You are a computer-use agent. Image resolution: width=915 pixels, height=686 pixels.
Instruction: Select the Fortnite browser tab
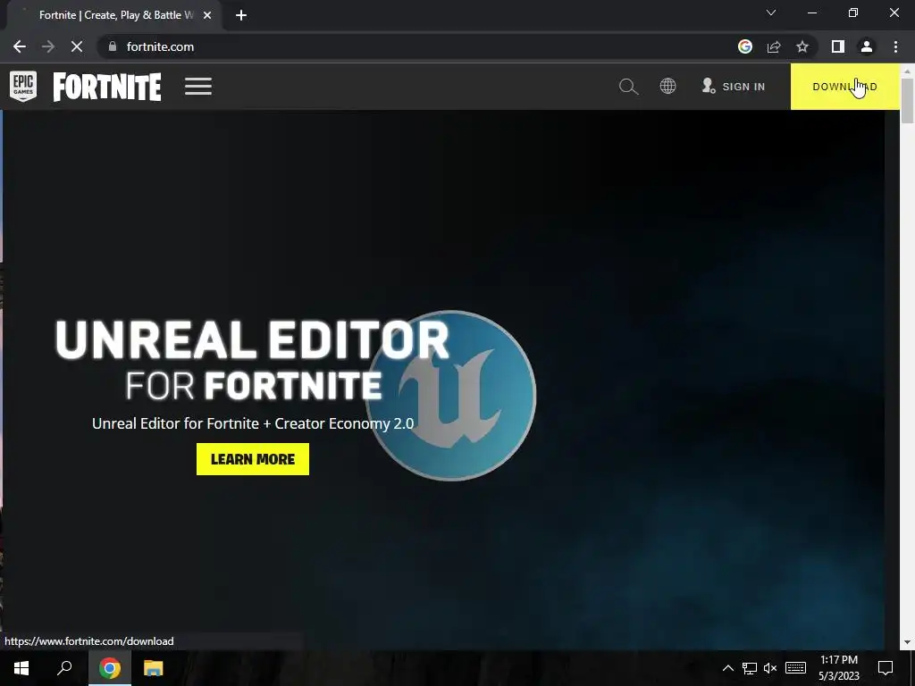113,15
